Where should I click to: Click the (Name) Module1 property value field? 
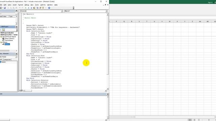pos(9,62)
